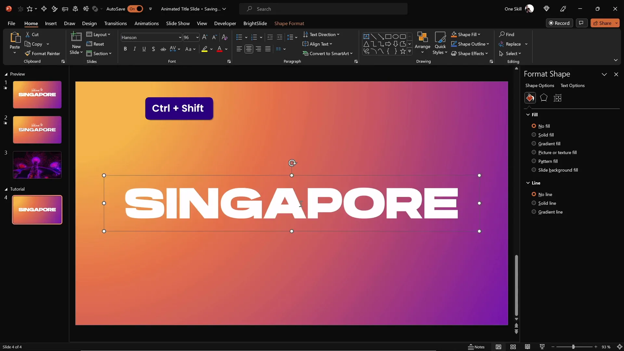Switch to Slide Sorter view
Image resolution: width=624 pixels, height=351 pixels.
tap(513, 347)
